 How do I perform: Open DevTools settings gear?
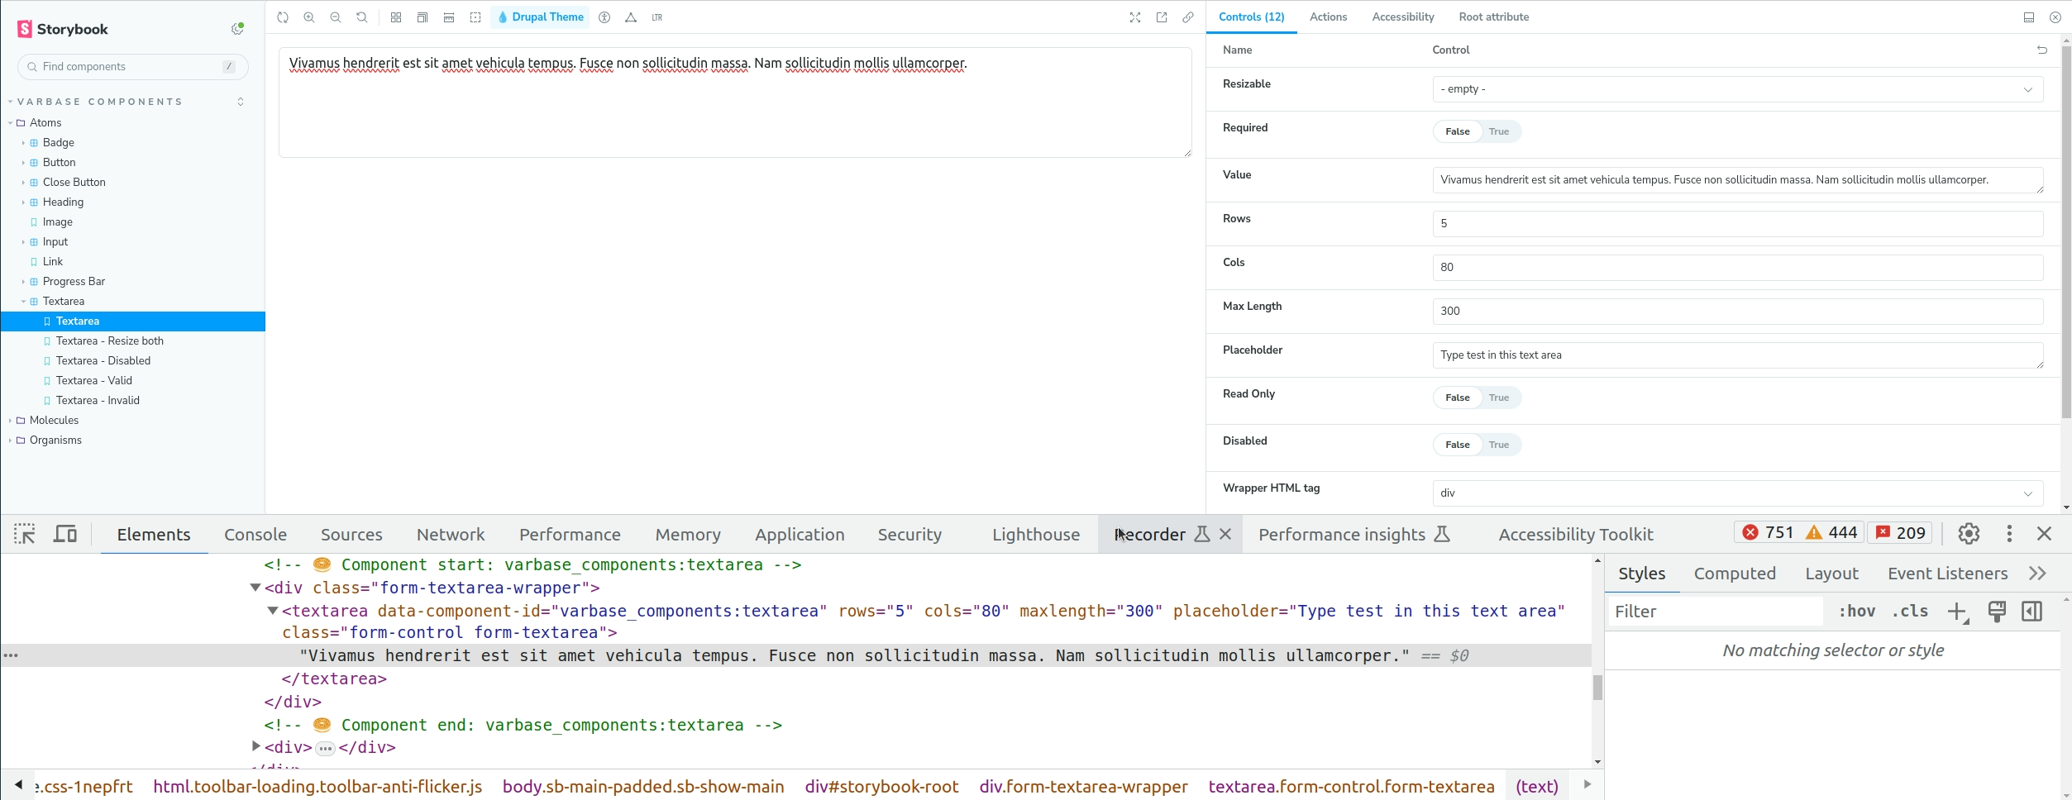1969,534
